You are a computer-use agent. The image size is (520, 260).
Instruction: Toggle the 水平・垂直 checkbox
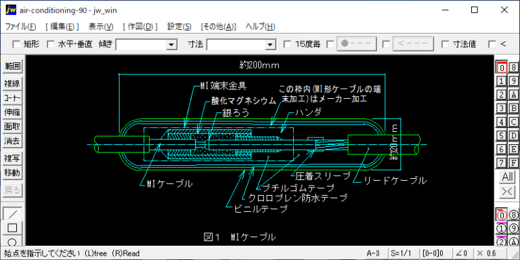pos(51,44)
